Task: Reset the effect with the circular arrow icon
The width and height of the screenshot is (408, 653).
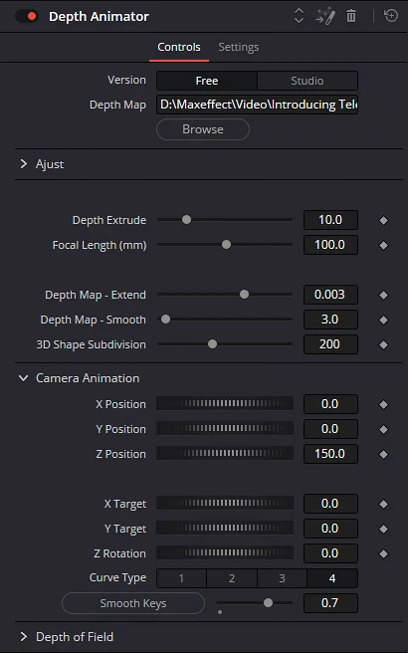Action: (391, 16)
